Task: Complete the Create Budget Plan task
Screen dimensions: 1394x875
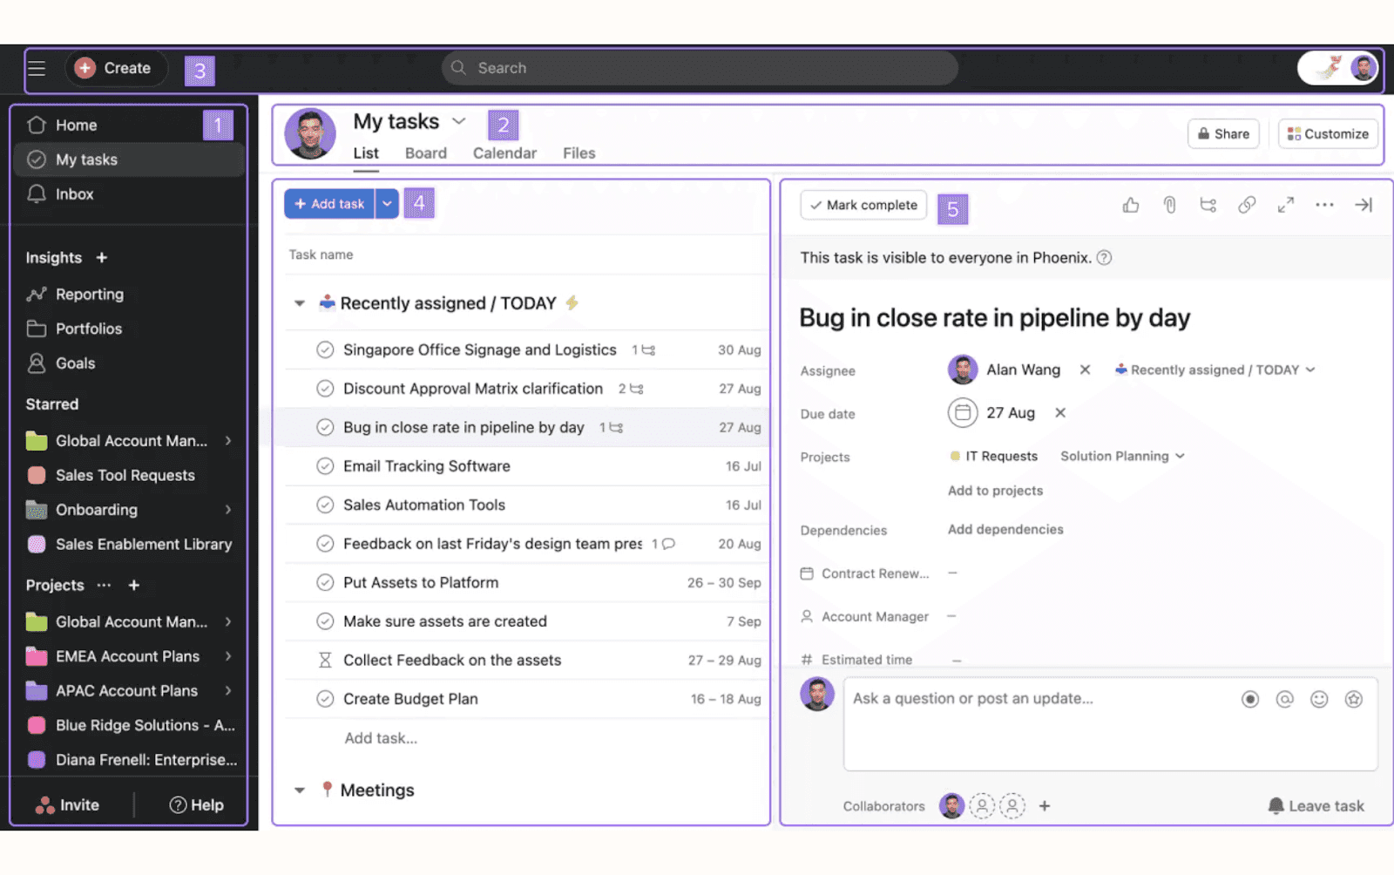Action: coord(326,698)
